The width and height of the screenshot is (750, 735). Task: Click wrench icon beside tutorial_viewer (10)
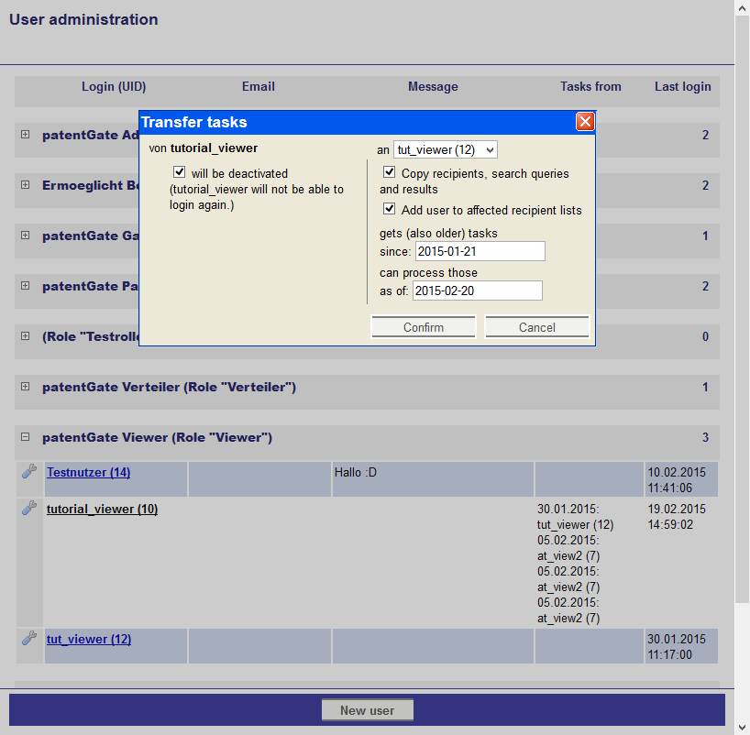(x=29, y=508)
